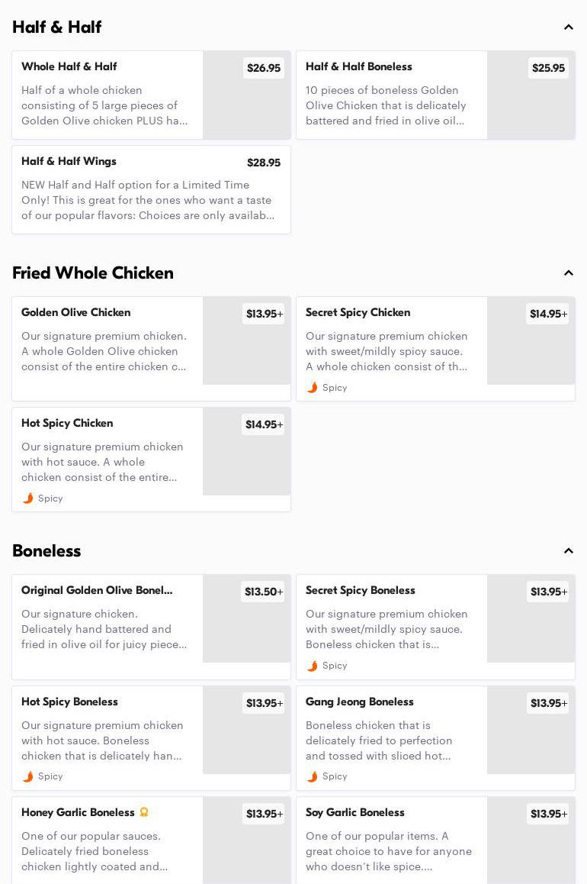
Task: Open the Soy Garlic Boneless description
Action: 389,851
